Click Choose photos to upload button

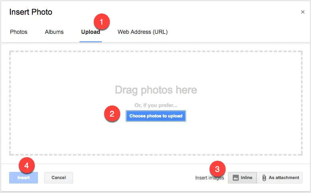(x=156, y=116)
